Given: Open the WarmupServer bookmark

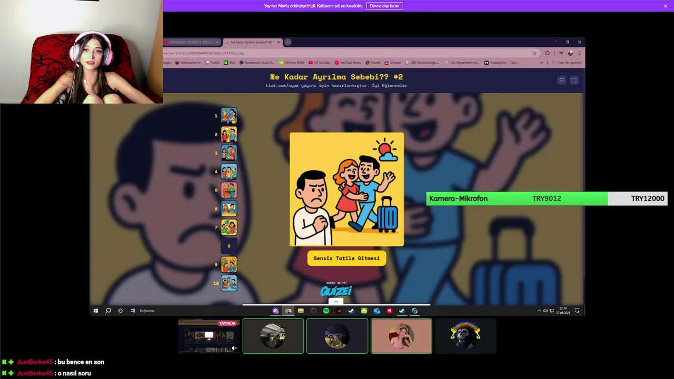Looking at the screenshot, I should click(188, 63).
